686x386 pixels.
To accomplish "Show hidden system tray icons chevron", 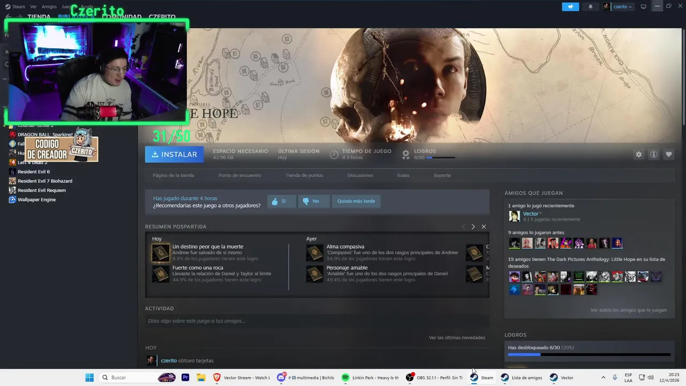I will click(603, 377).
